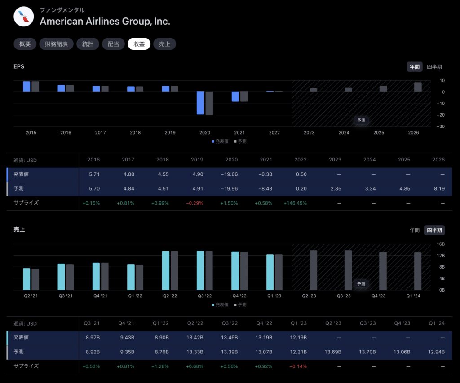This screenshot has width=460, height=383.
Task: Click Q4 '22 column header in revenue table
Action: (264, 323)
